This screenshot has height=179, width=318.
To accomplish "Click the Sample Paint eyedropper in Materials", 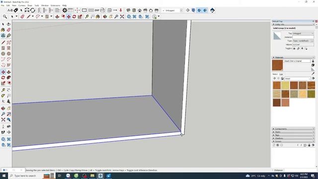I will pyautogui.click(x=313, y=74).
